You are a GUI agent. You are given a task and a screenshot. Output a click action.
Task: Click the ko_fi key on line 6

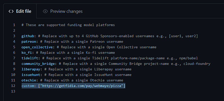[27, 53]
